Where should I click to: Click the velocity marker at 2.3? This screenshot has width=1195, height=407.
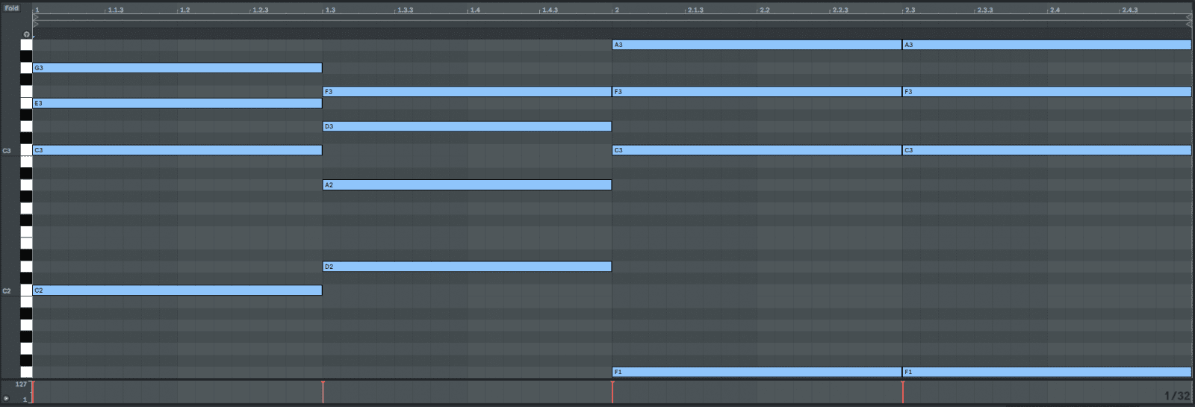coord(903,391)
